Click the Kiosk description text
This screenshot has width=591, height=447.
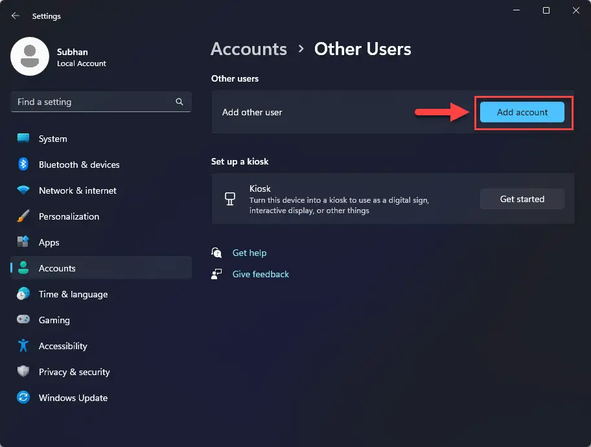click(x=339, y=205)
